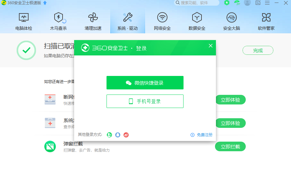Image resolution: width=291 pixels, height=182 pixels.
Task: Click 微信快捷登录 WeChat login button
Action: 145,83
